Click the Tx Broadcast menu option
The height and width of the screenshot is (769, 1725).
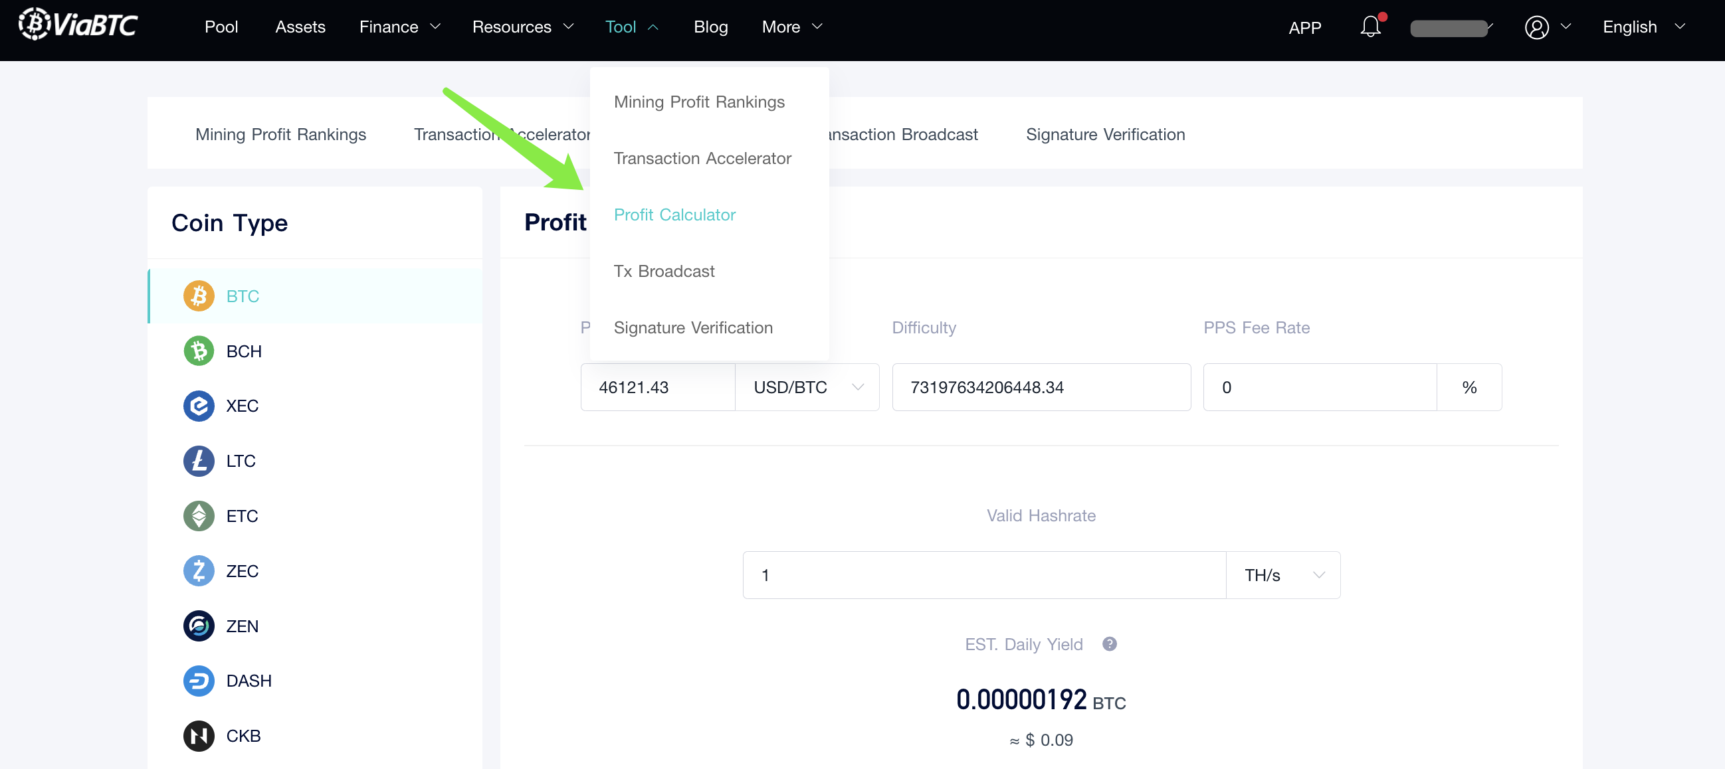click(664, 271)
